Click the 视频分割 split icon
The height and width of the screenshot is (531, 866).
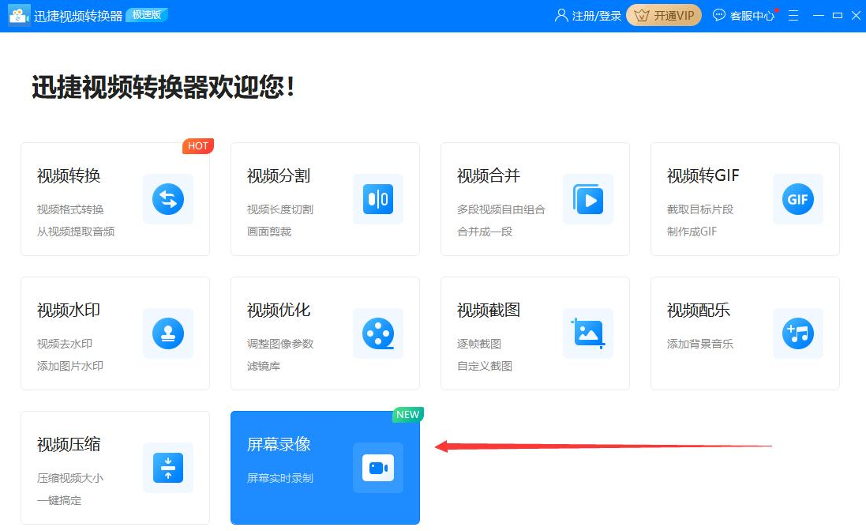pyautogui.click(x=378, y=199)
